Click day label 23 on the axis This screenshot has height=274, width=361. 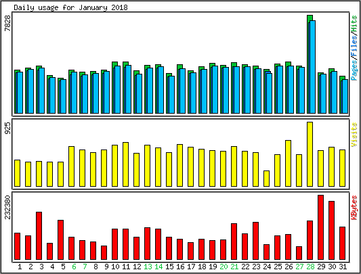tap(256, 267)
